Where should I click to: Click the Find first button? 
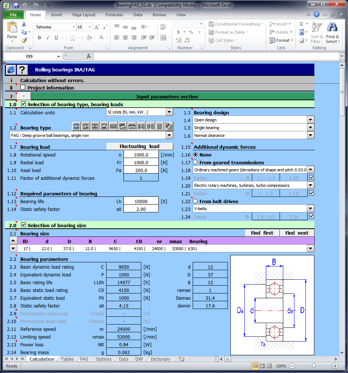coord(262,233)
